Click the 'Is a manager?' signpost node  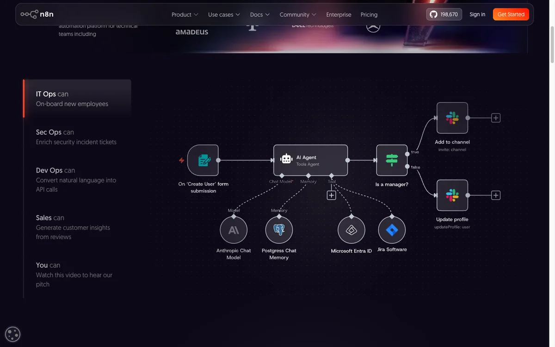pos(392,160)
